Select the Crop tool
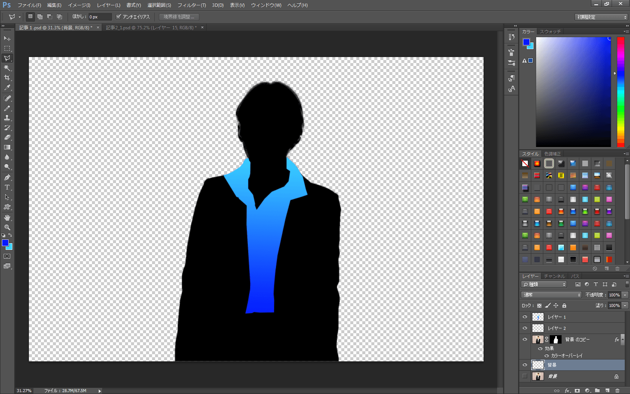 [x=7, y=78]
